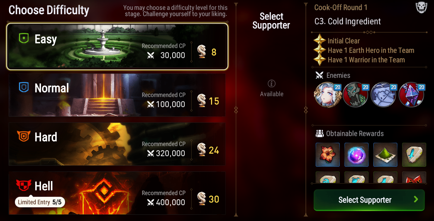The image size is (434, 221).
Task: Tap the Easy stamina cost knight icon
Action: coord(202,51)
